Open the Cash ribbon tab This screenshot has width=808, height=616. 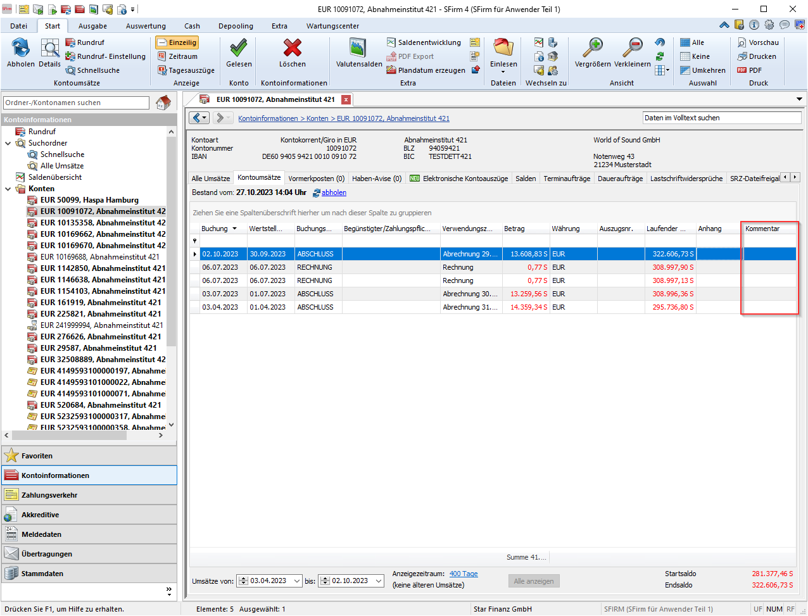(x=192, y=26)
